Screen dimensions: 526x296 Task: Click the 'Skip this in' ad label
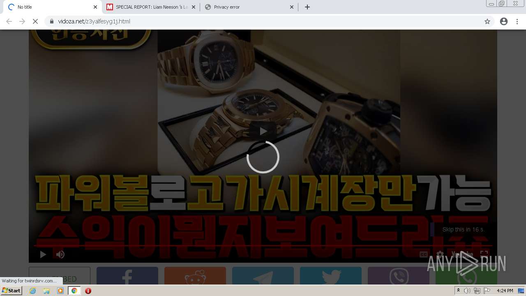(463, 229)
